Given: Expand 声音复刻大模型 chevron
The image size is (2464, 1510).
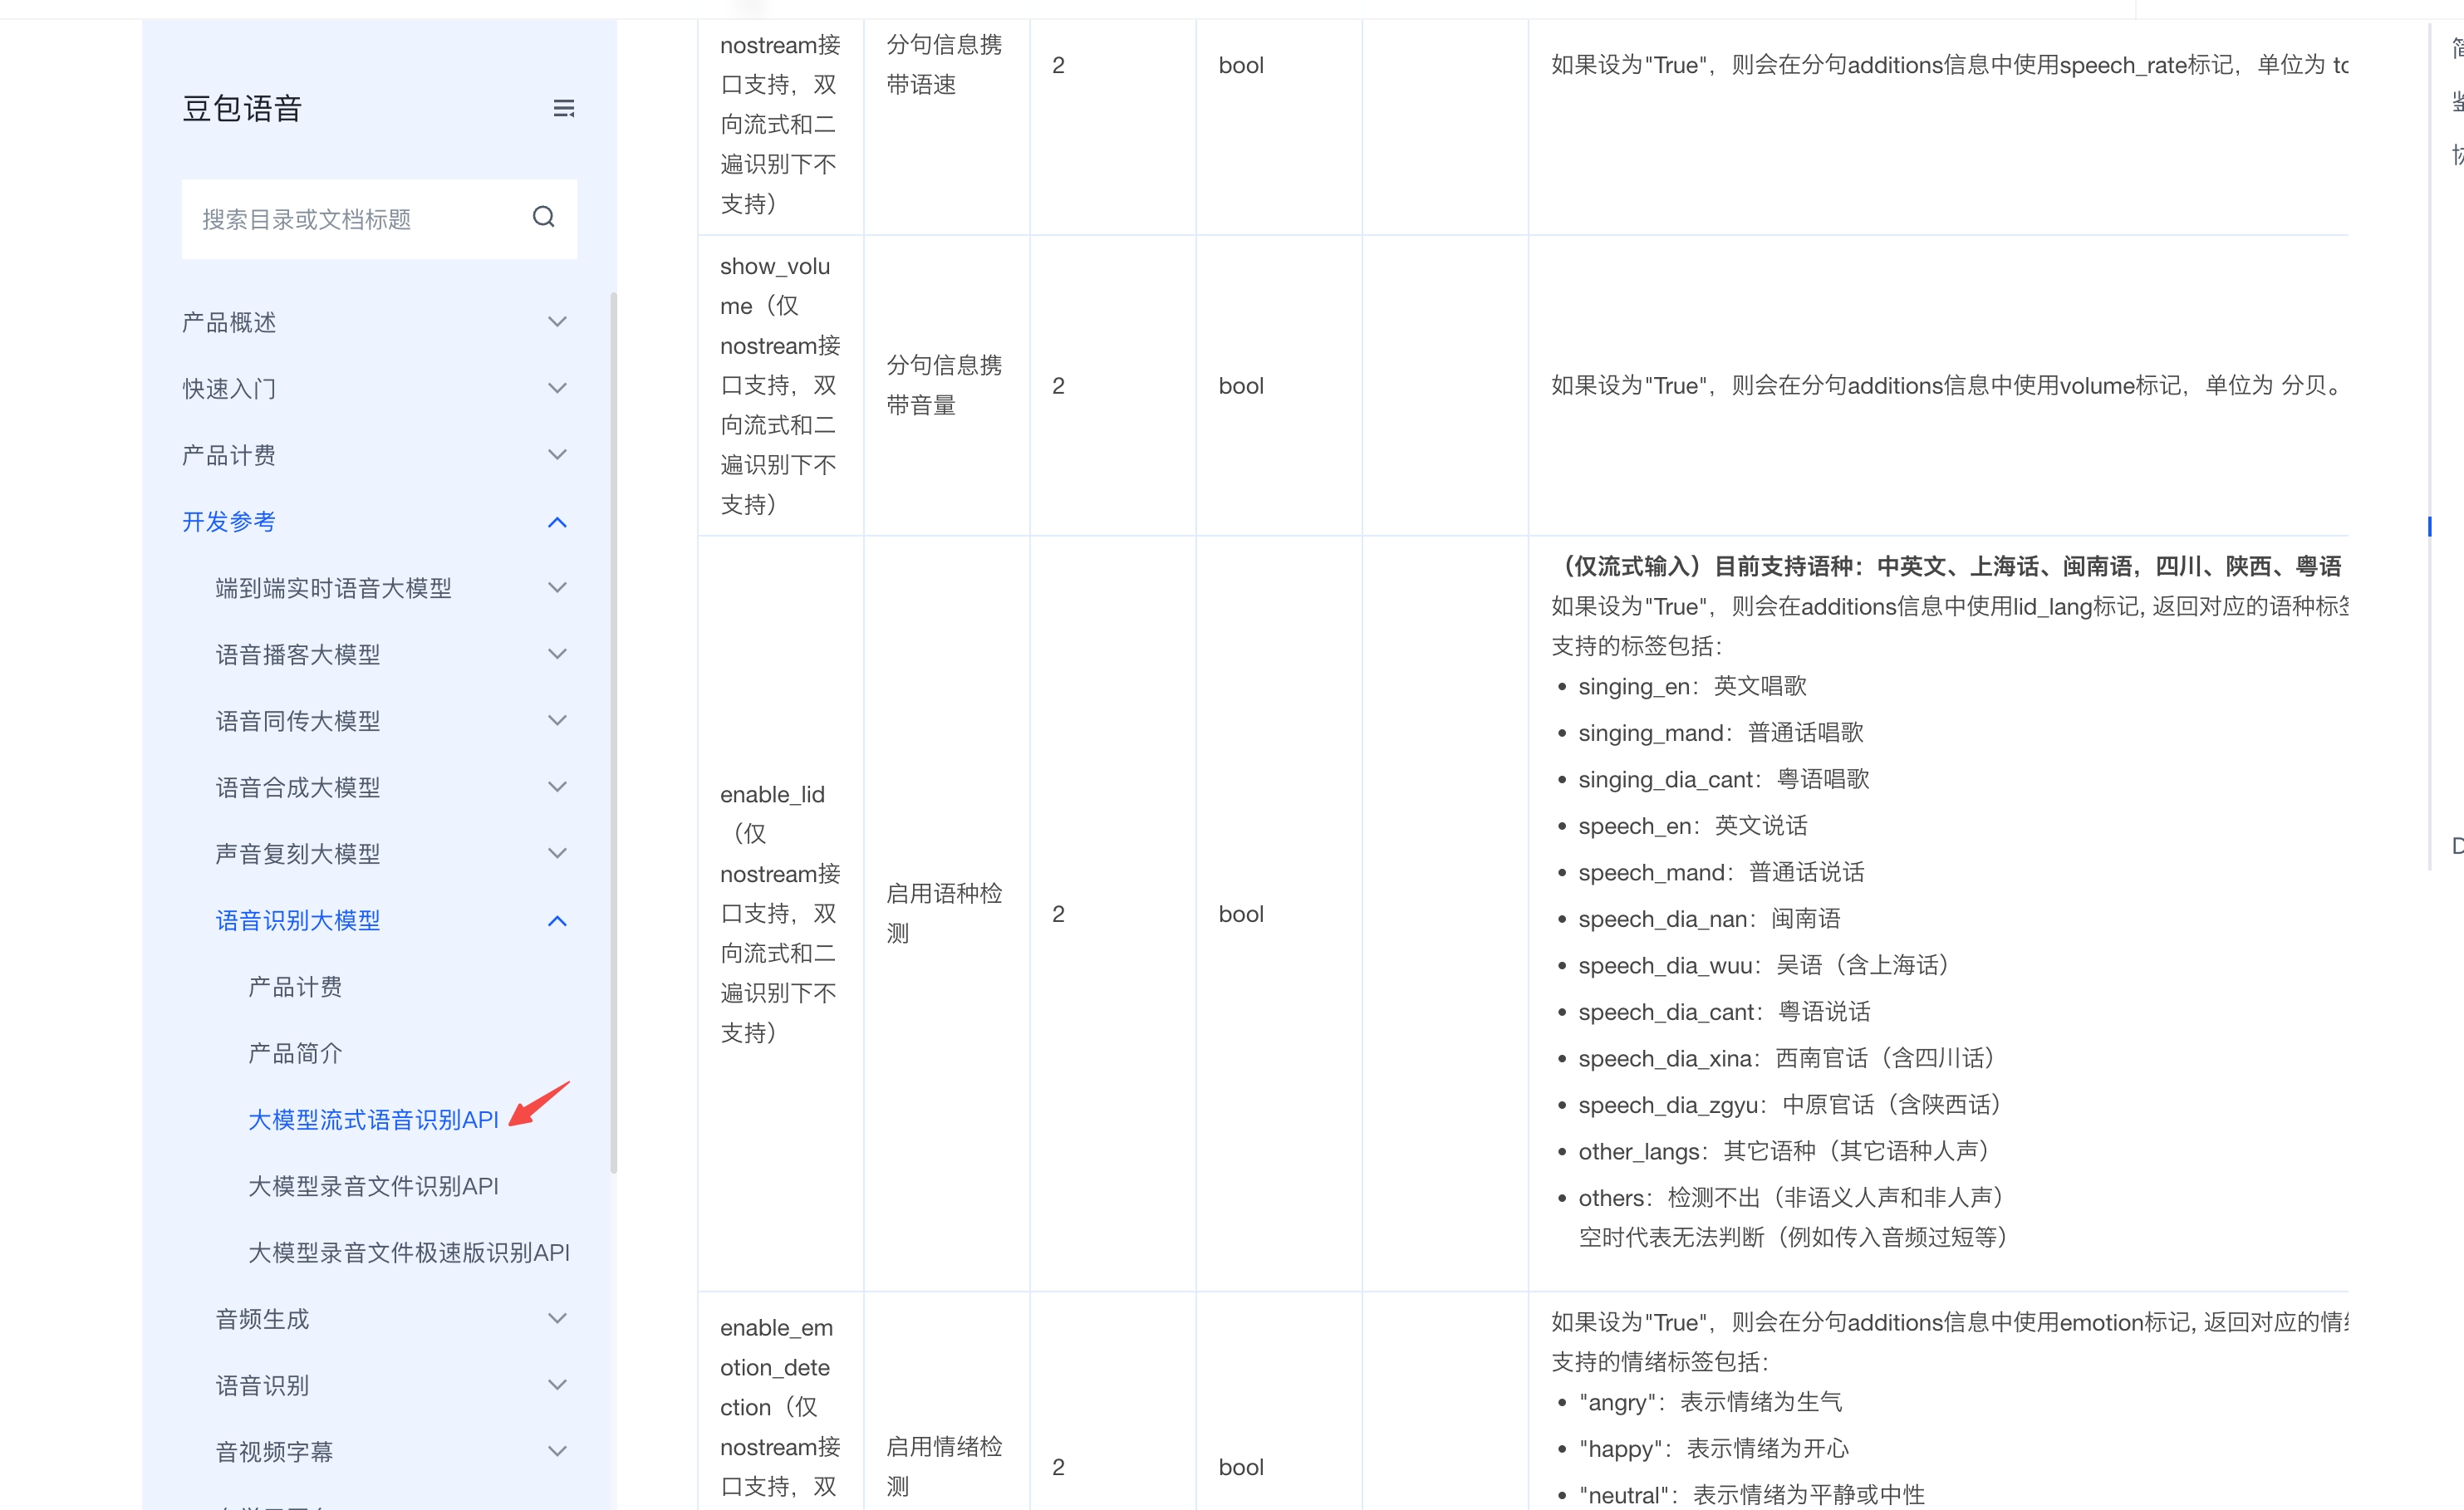Looking at the screenshot, I should coord(558,854).
